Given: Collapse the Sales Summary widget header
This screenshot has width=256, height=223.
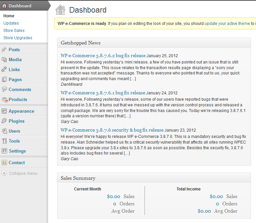Looking at the screenshot, I should (154, 178).
